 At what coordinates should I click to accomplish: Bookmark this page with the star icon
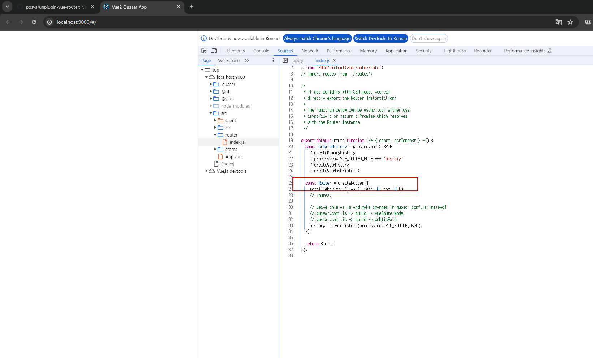tap(570, 22)
